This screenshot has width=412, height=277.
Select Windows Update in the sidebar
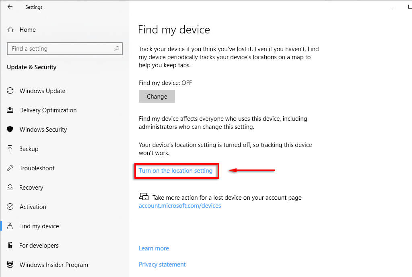(42, 91)
